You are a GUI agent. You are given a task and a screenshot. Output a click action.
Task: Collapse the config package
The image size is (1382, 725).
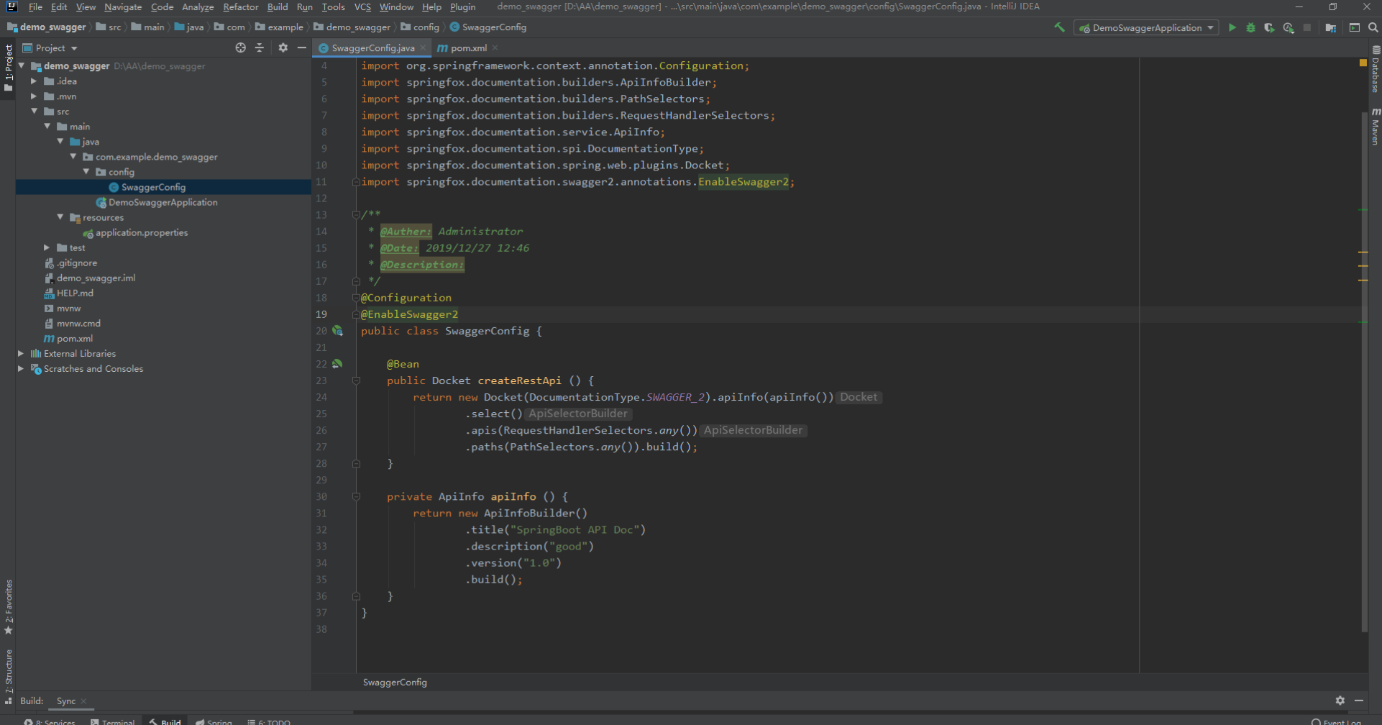point(86,171)
